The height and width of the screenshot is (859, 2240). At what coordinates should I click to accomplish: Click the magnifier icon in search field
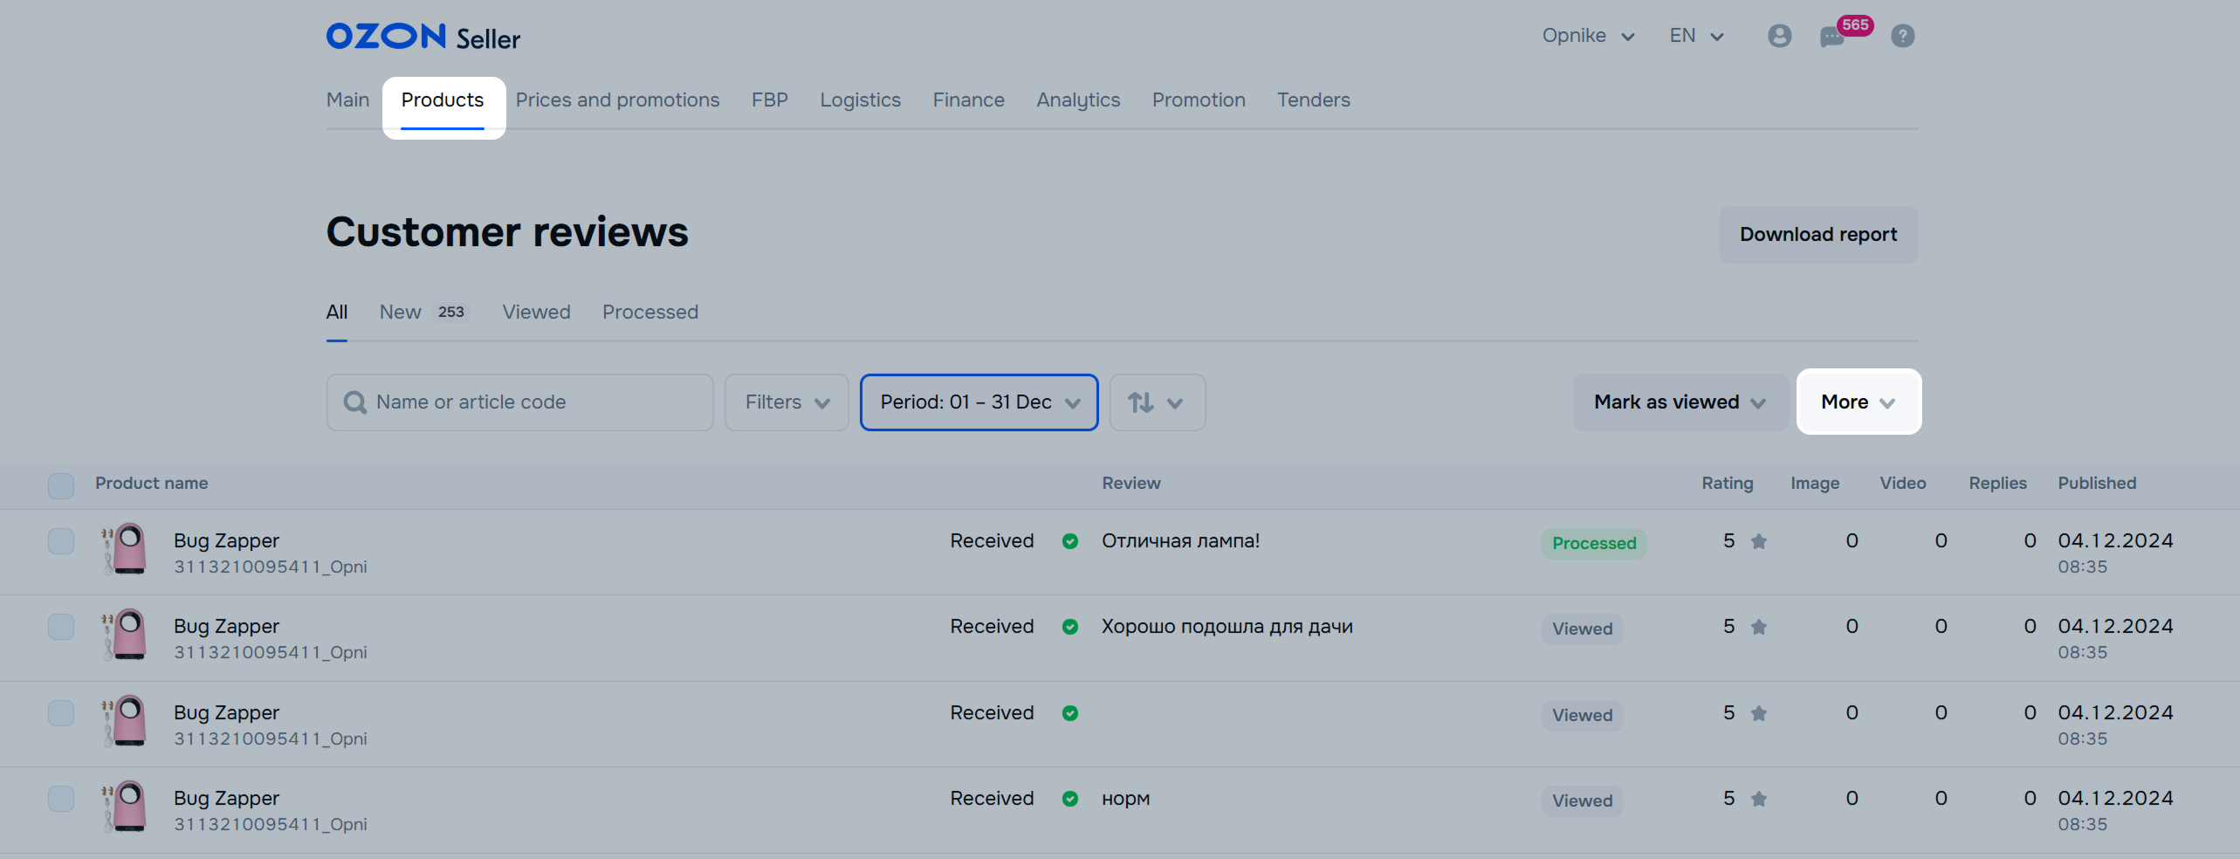[354, 402]
